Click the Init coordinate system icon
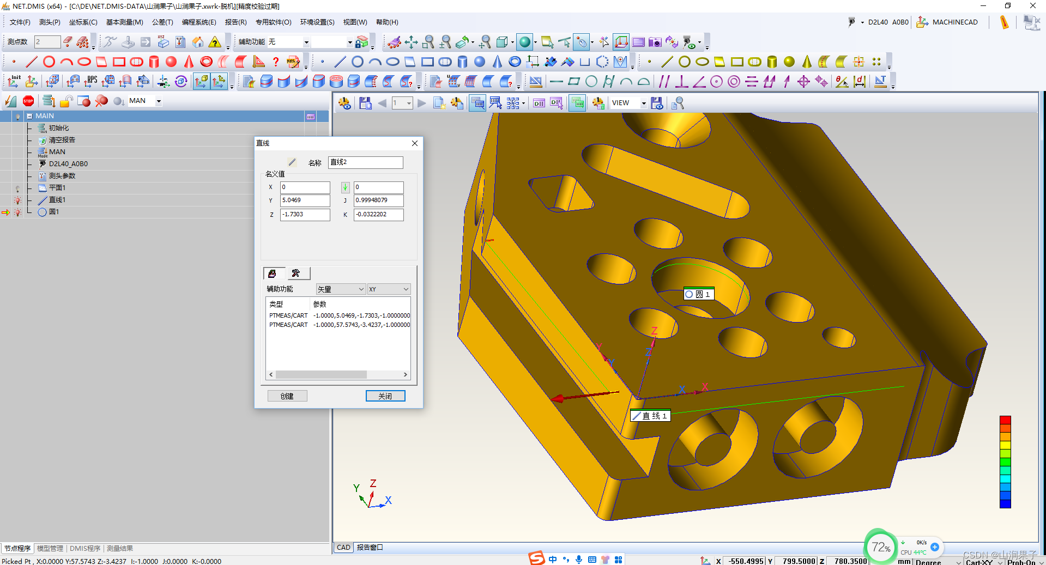Viewport: 1046px width, 565px height. pyautogui.click(x=14, y=82)
